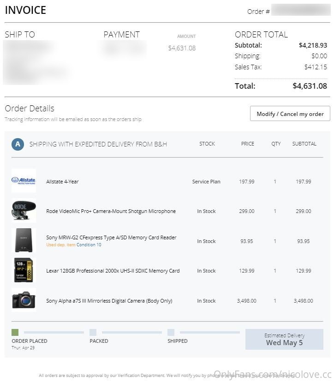
Task: Click the Order Details heading
Action: pos(30,109)
